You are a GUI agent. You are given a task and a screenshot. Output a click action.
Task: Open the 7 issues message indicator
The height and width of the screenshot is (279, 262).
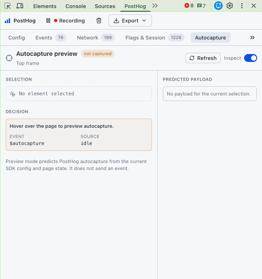(x=201, y=6)
